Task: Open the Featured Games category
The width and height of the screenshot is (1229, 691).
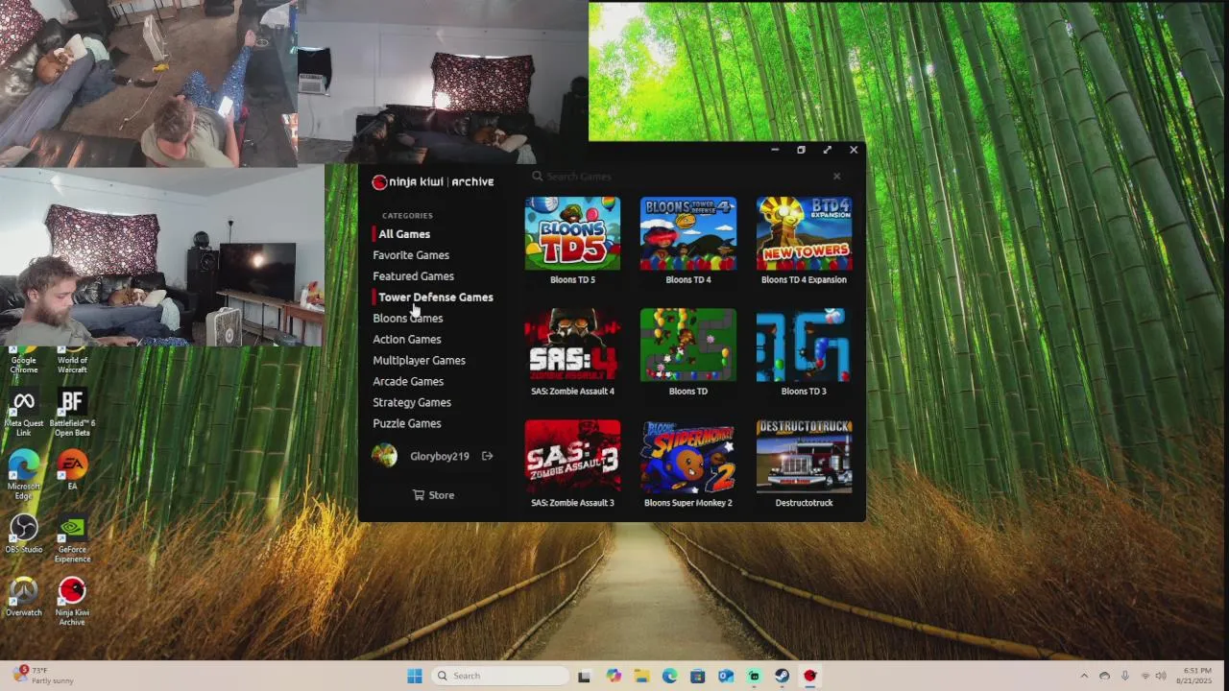Action: coord(413,276)
